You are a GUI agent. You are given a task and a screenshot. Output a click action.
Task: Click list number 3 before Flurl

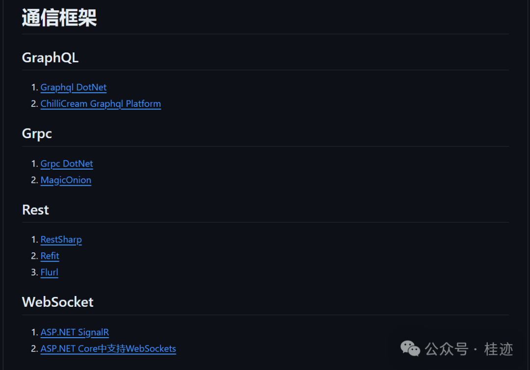coord(34,272)
